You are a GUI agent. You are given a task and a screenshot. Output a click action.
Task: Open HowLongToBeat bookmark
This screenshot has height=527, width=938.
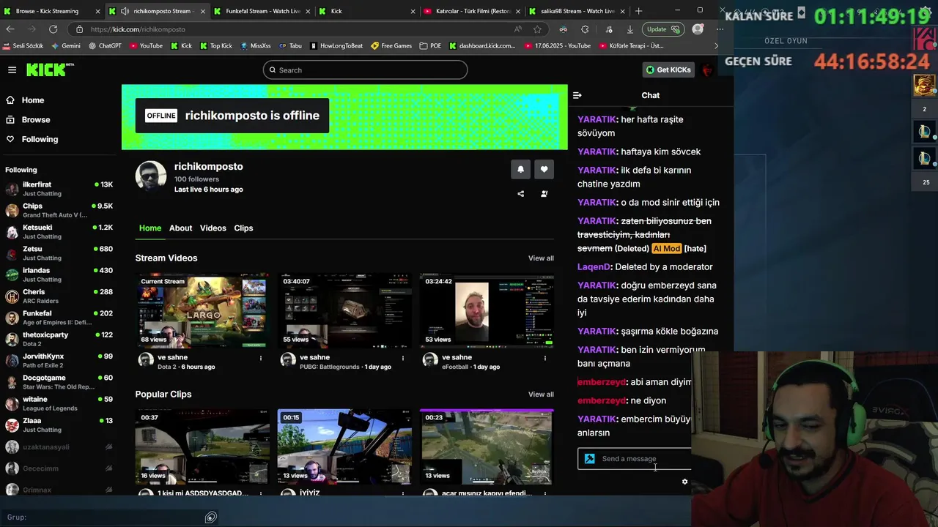pos(336,45)
